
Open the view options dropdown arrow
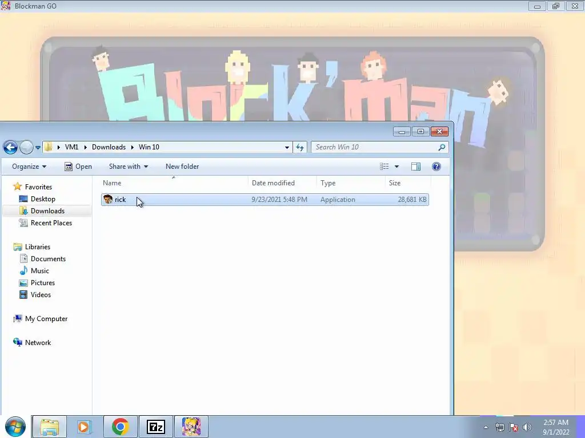coord(396,167)
